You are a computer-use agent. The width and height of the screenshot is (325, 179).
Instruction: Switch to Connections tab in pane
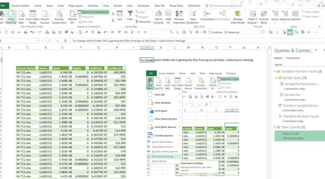(293, 58)
